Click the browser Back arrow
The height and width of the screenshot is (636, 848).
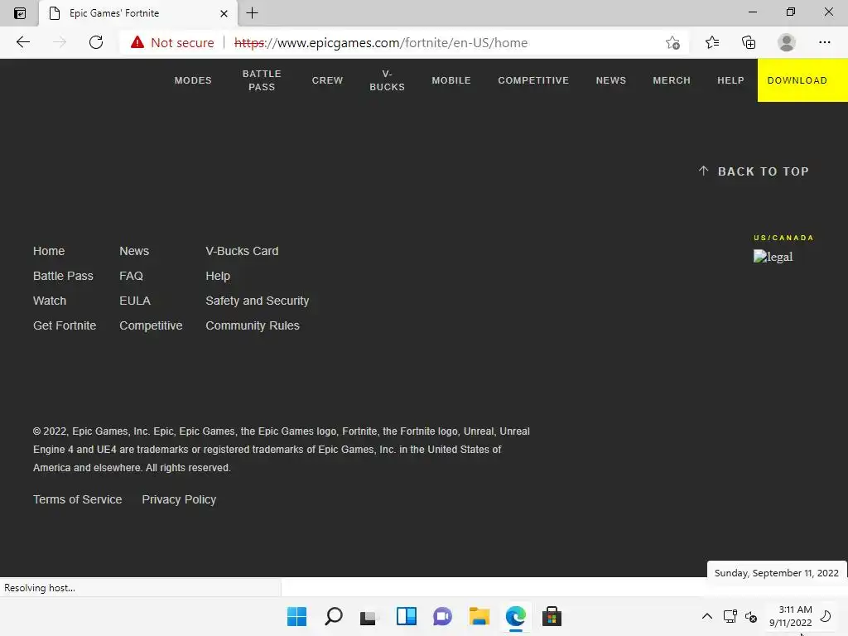click(22, 42)
